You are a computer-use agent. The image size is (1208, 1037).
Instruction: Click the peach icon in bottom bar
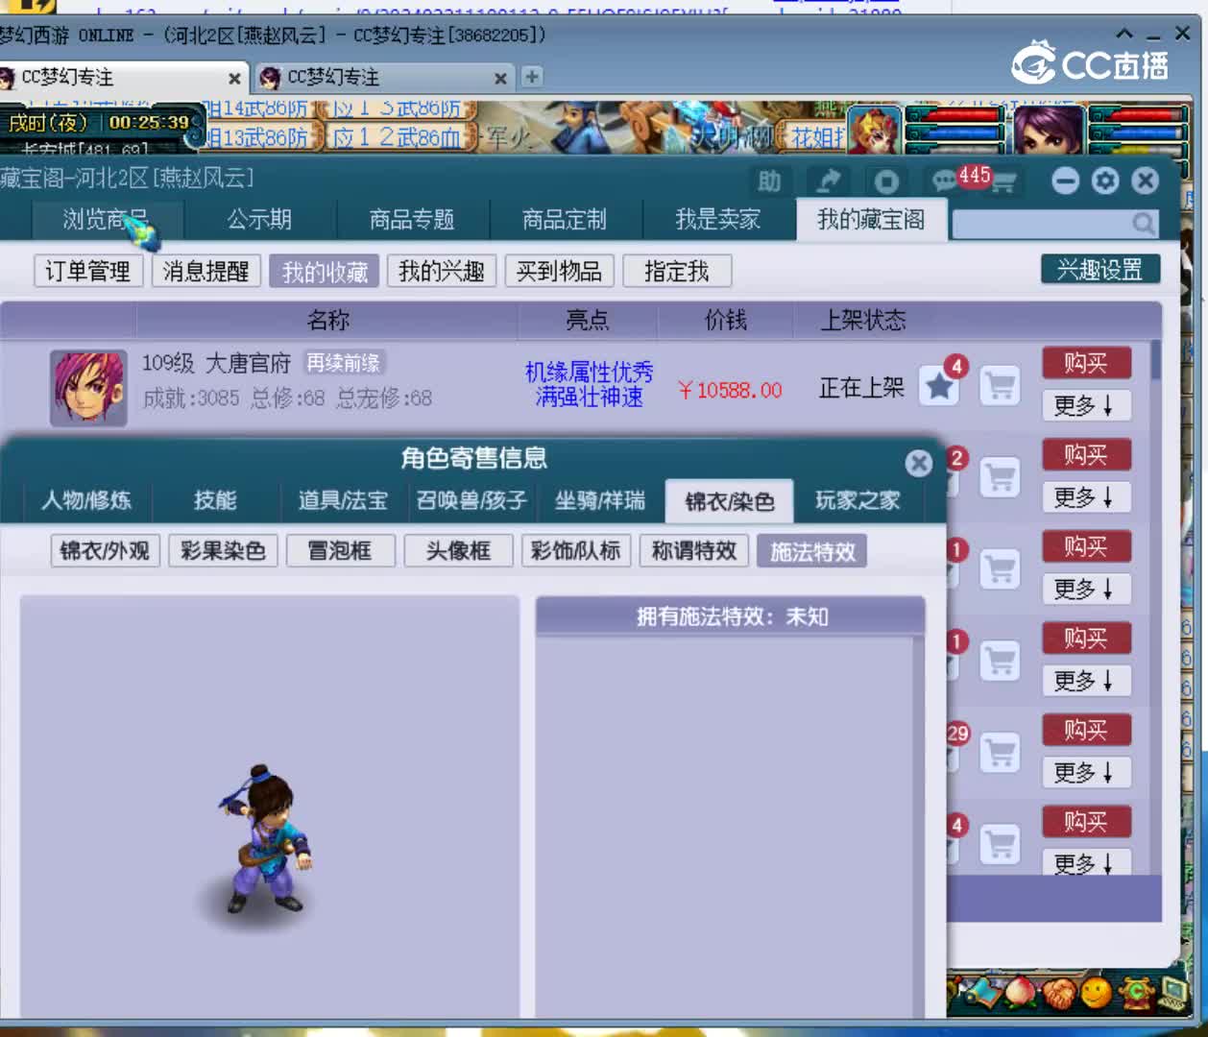click(1020, 994)
